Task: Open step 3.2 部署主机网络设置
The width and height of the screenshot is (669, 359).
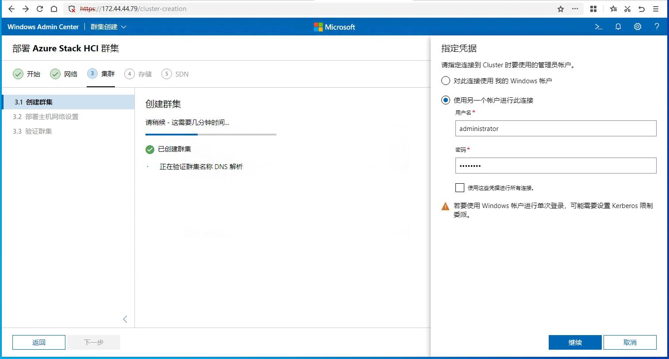Action: [68, 116]
